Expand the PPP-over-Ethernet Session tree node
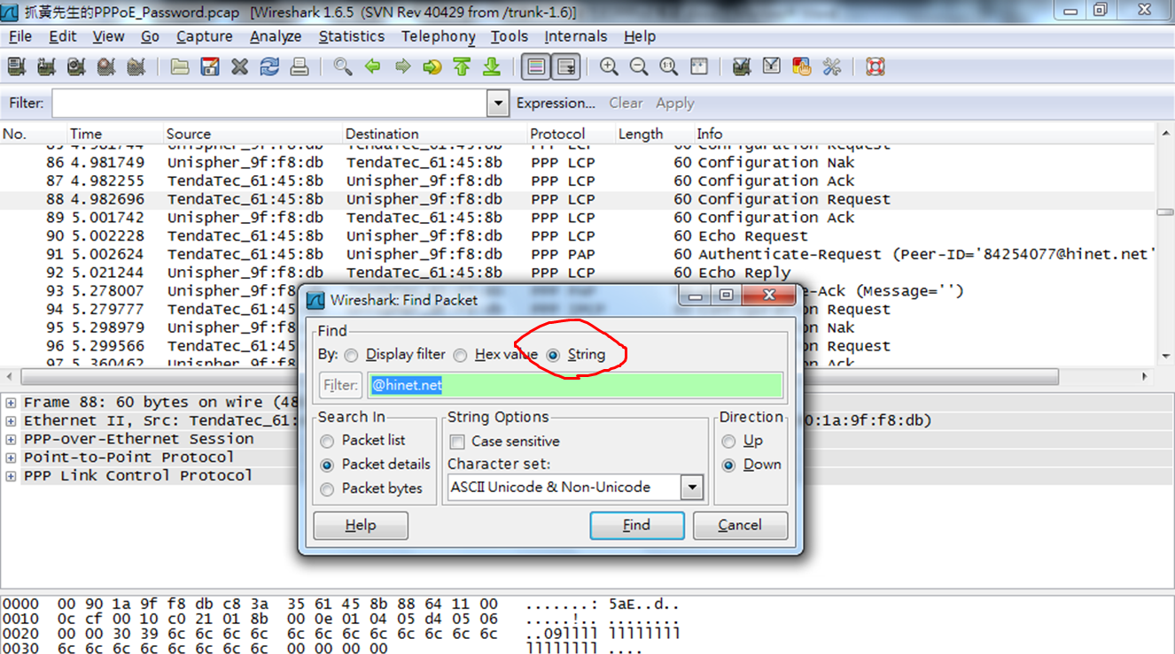 (x=11, y=439)
